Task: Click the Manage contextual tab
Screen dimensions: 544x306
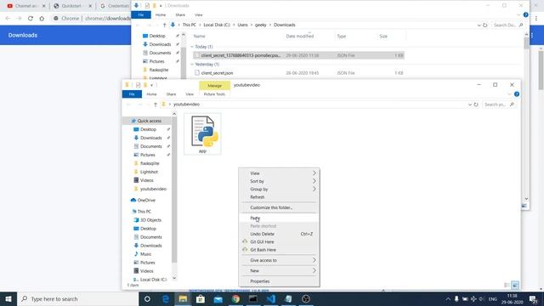Action: (x=214, y=85)
